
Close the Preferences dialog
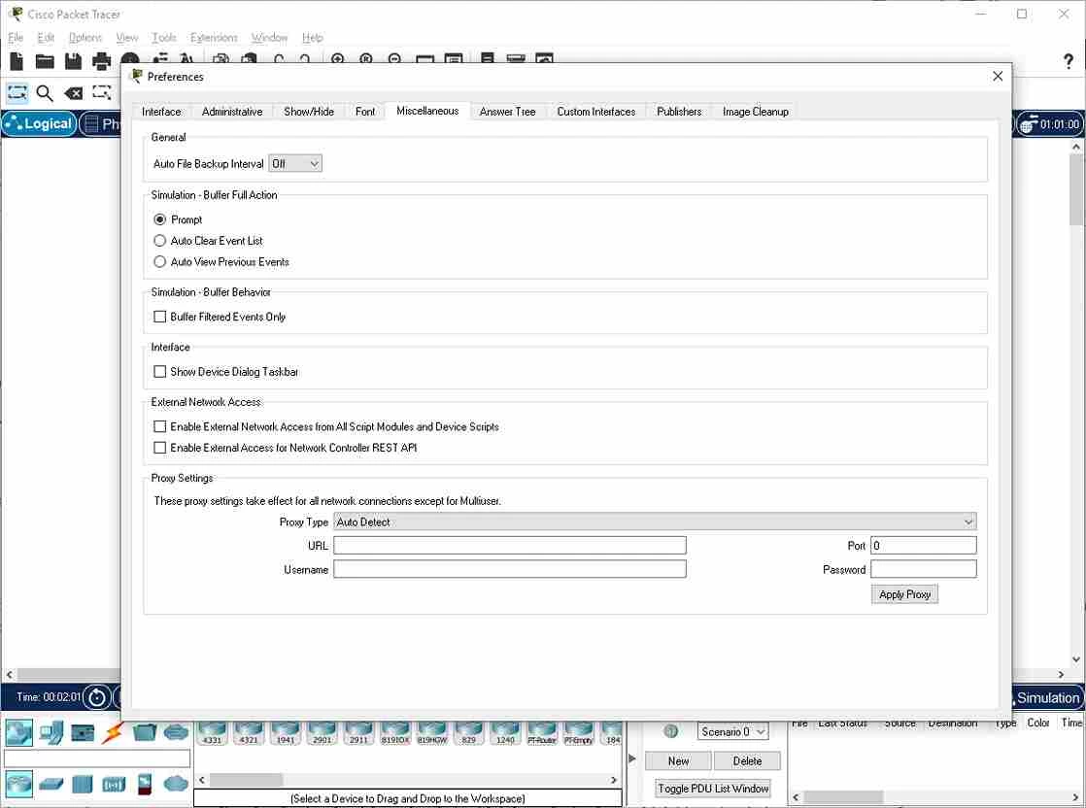point(998,76)
